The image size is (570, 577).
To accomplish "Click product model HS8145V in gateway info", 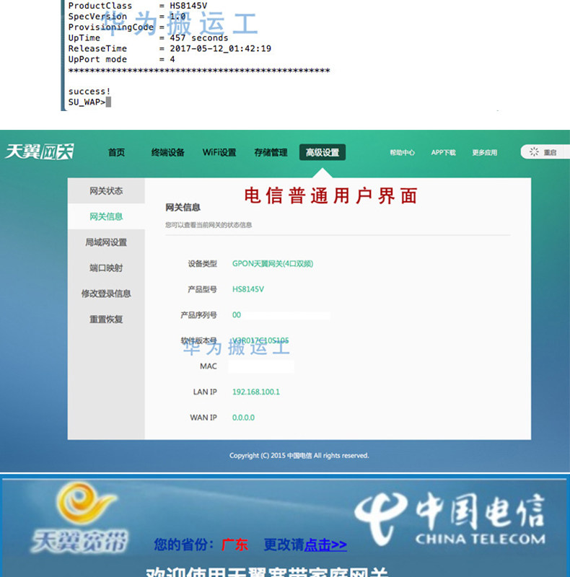I will click(247, 289).
